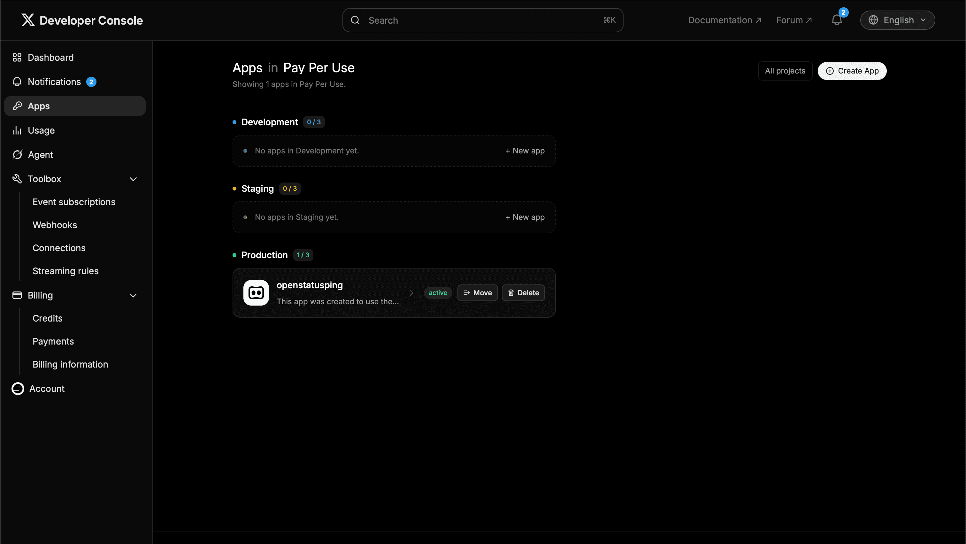Click "This app was created to use the..." text
Viewport: 966px width, 544px height.
pos(338,302)
